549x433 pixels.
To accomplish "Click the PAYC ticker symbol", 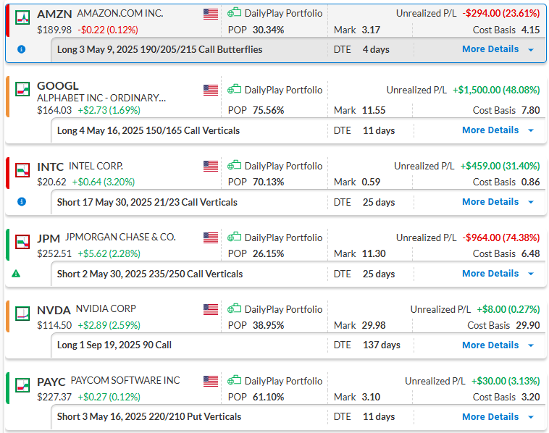I will pyautogui.click(x=51, y=382).
